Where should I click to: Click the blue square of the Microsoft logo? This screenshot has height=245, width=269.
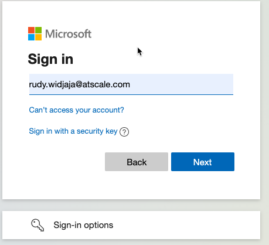tap(31, 38)
